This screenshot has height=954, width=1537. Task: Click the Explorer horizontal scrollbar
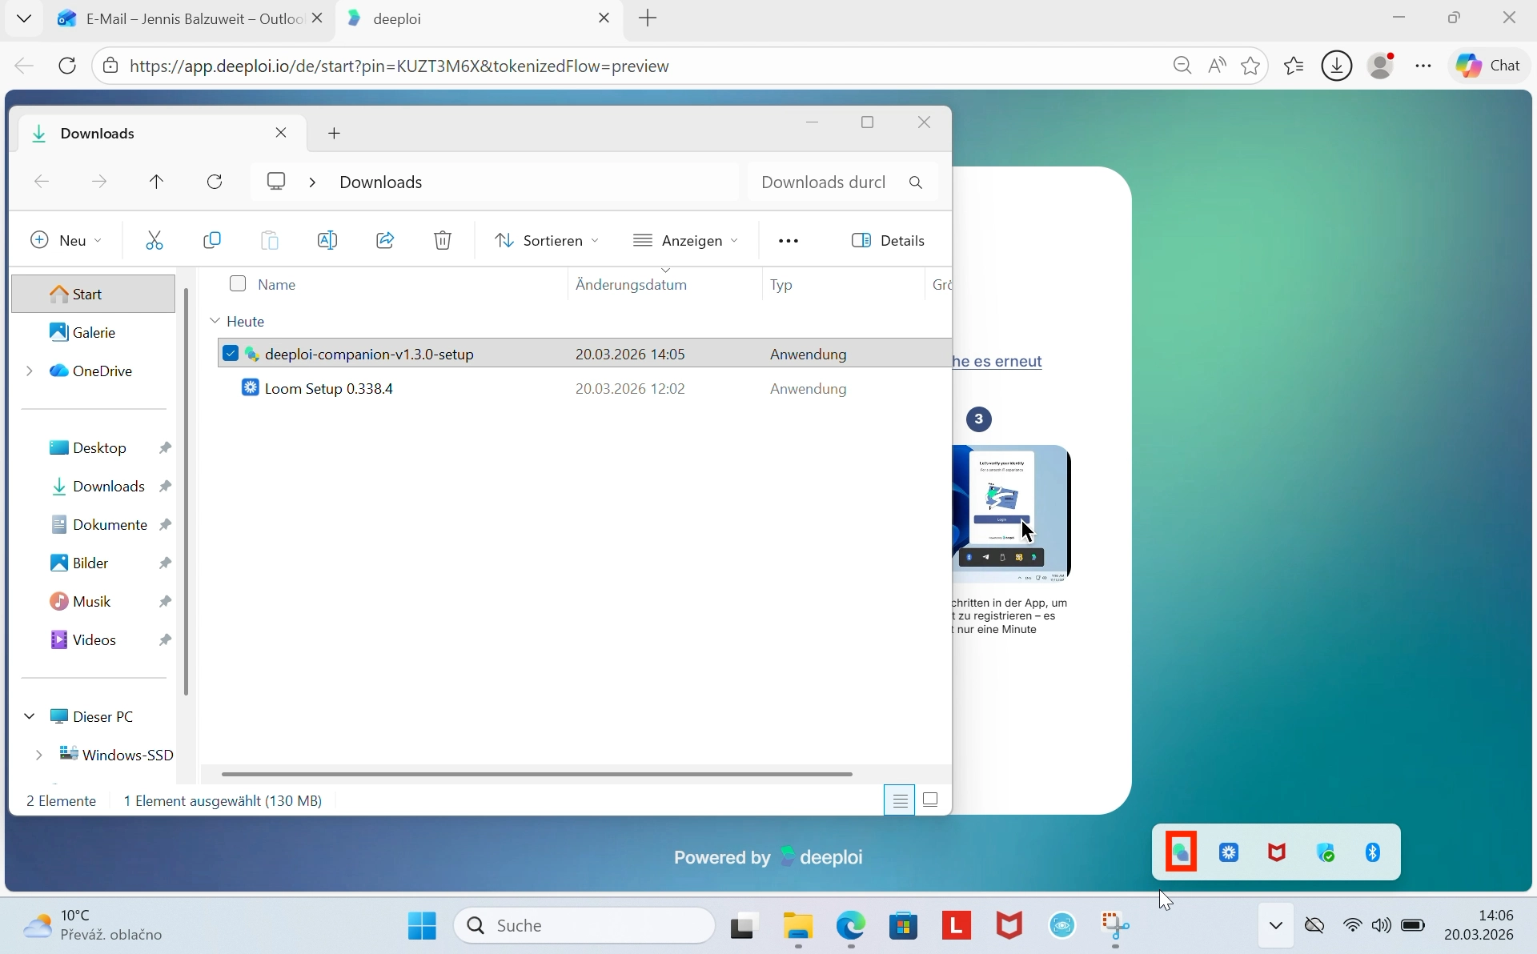coord(536,774)
